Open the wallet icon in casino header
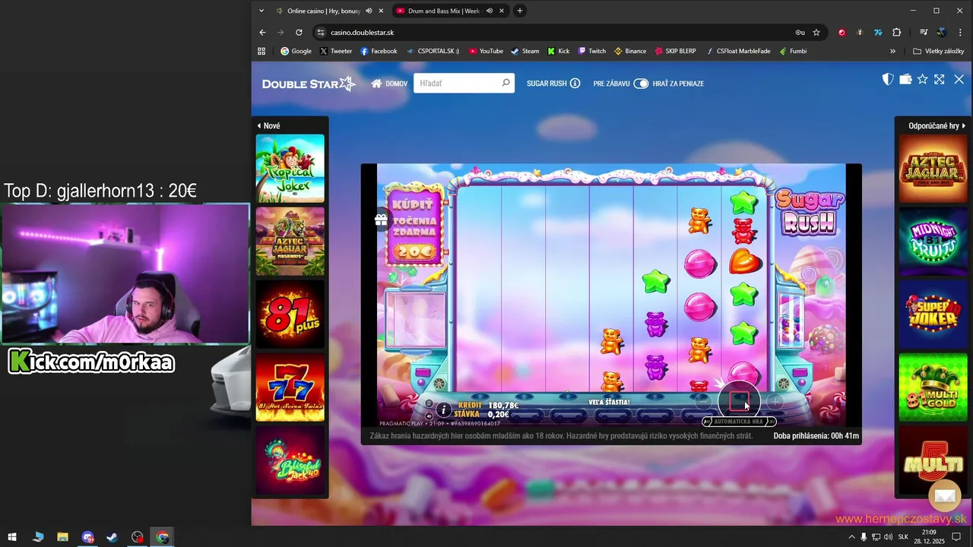Image resolution: width=973 pixels, height=547 pixels. [905, 79]
